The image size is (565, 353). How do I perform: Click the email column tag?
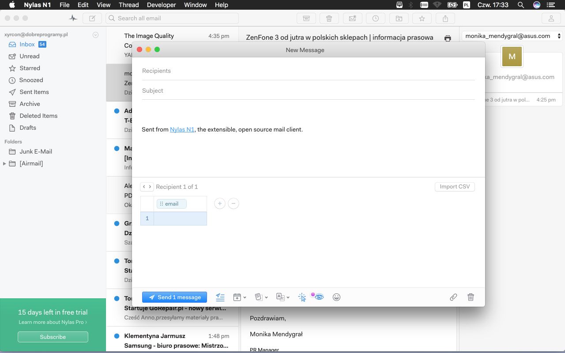point(172,204)
